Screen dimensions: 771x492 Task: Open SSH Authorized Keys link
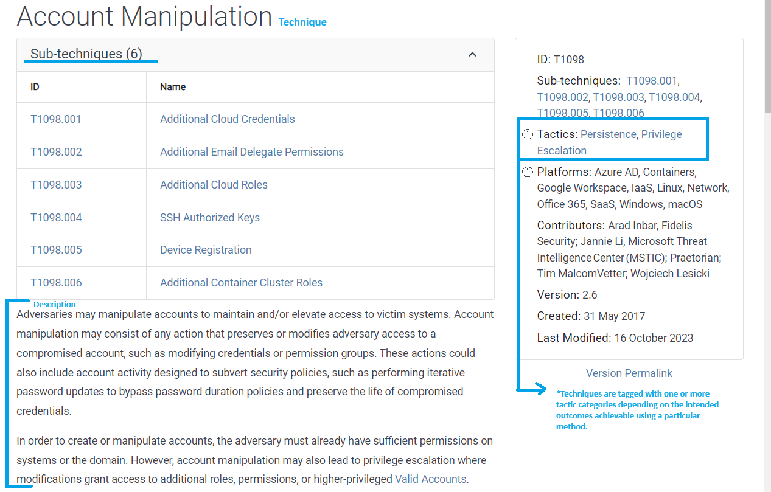point(210,218)
